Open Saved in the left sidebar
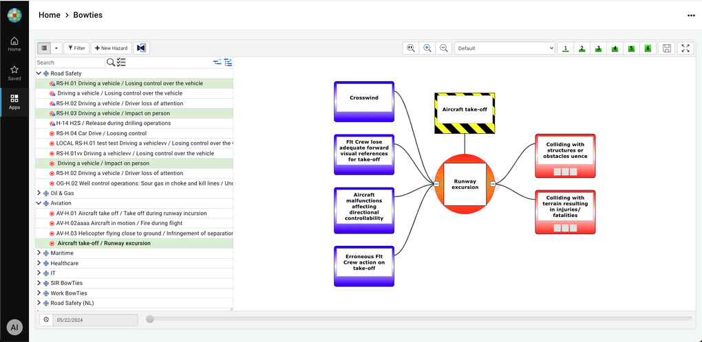The width and height of the screenshot is (702, 342). (x=14, y=73)
